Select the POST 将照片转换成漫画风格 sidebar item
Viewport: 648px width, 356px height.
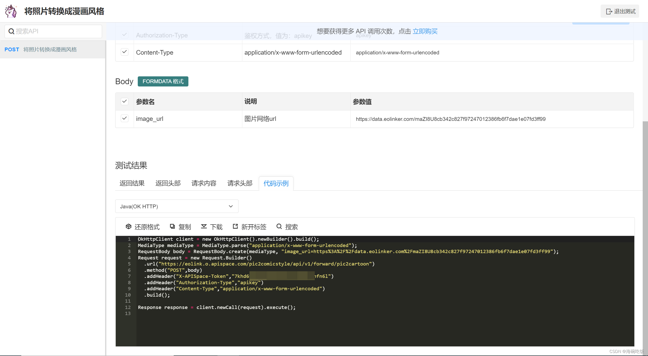tap(53, 50)
